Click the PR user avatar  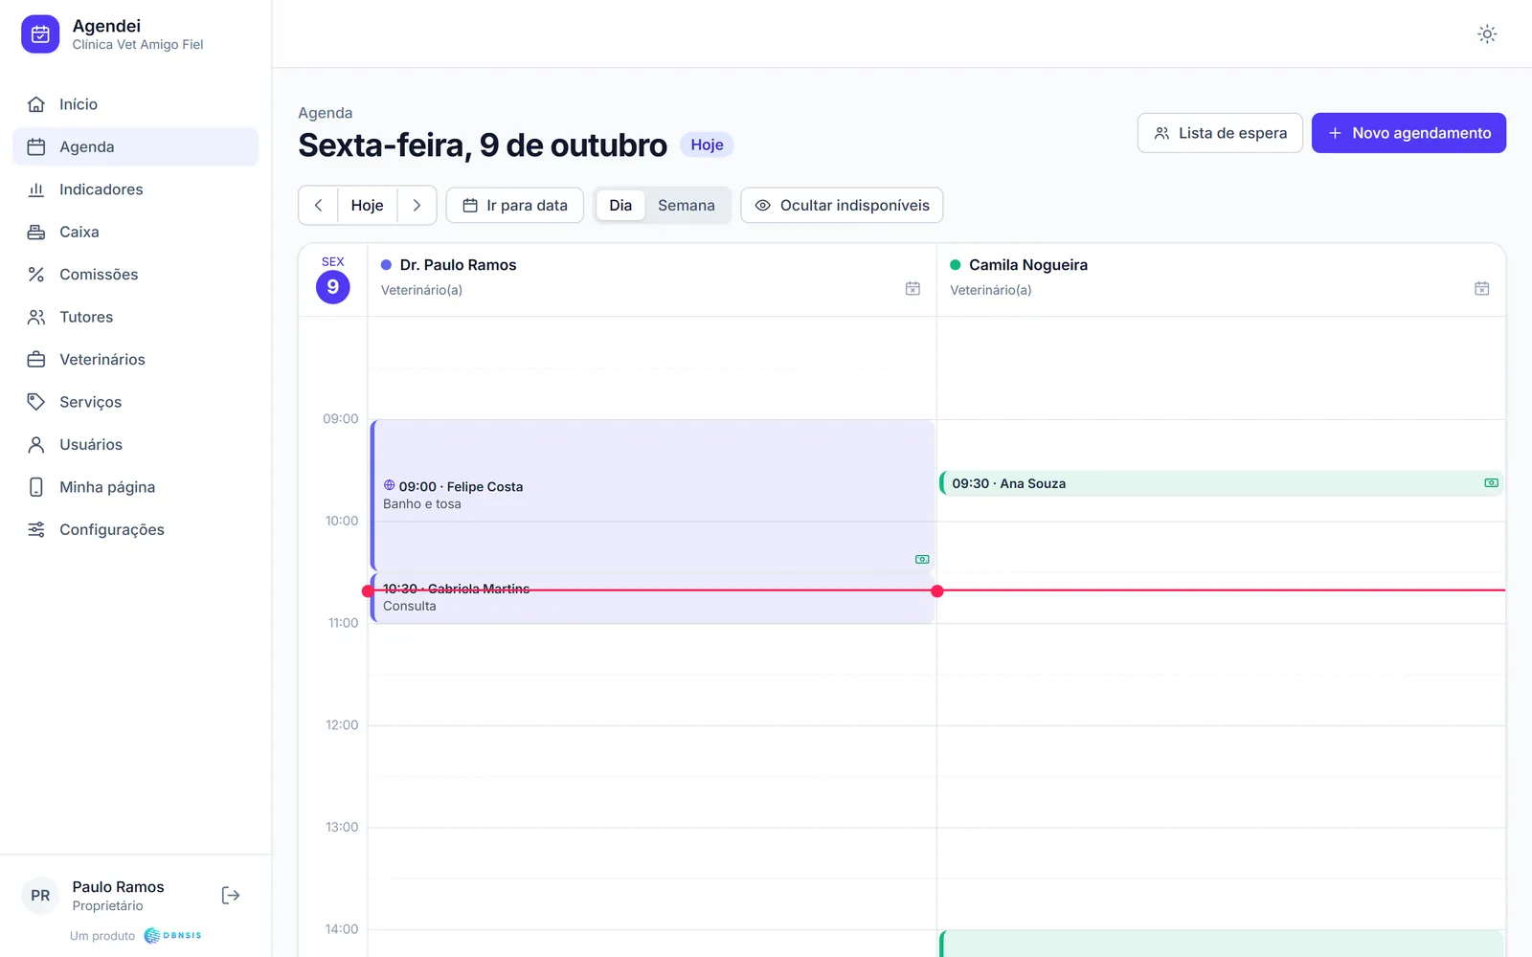point(40,896)
